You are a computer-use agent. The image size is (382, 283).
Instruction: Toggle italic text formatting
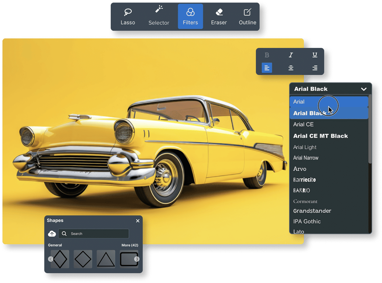point(291,55)
